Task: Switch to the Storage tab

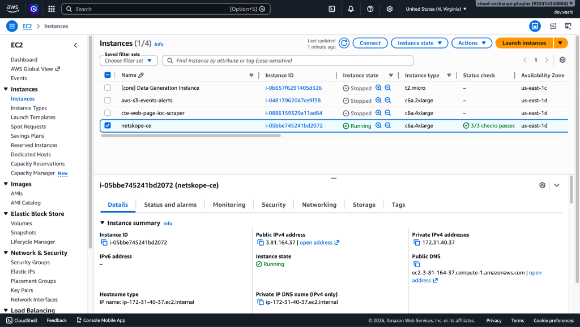Action: [364, 204]
